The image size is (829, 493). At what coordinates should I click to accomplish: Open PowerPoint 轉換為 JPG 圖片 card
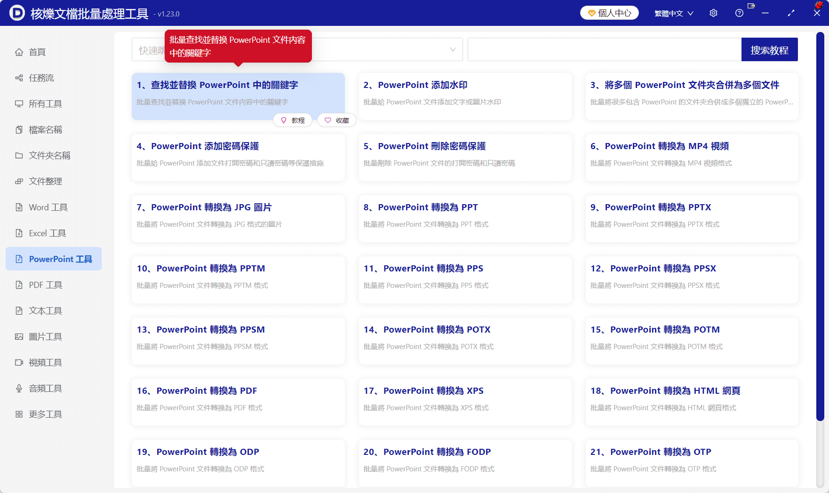point(238,219)
